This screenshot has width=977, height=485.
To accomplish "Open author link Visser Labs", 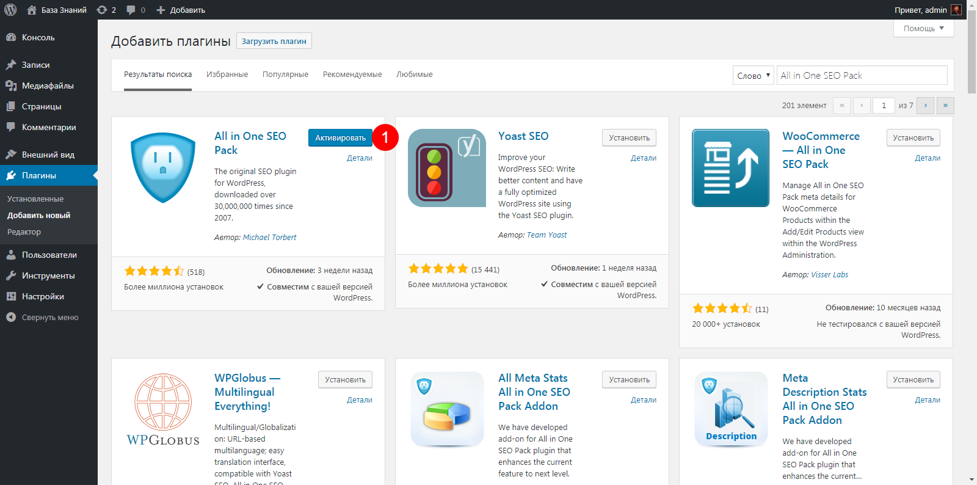I will (829, 274).
